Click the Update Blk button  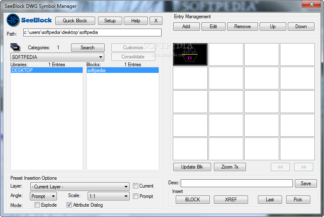point(192,167)
